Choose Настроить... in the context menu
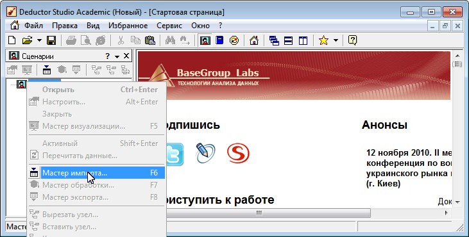 click(97, 102)
